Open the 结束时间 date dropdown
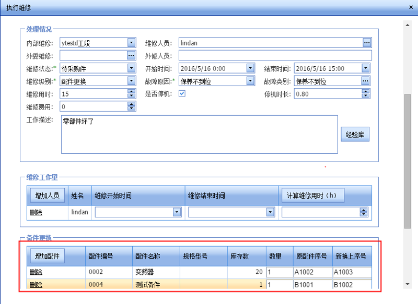Image resolution: width=418 pixels, height=304 pixels. tap(365, 68)
